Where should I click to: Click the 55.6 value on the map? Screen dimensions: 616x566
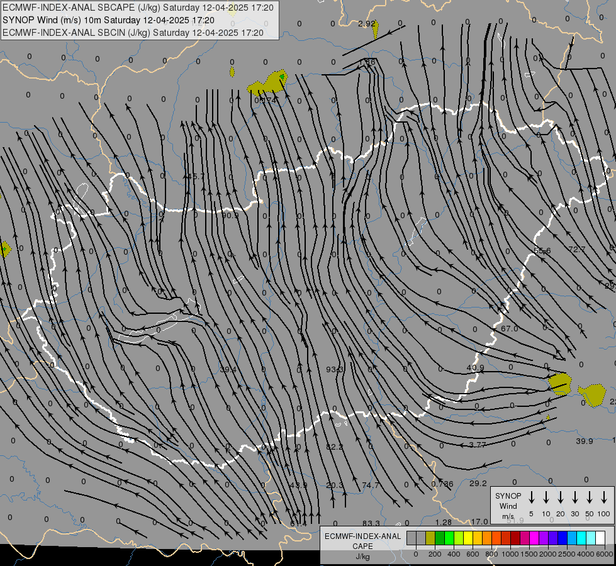(x=542, y=250)
